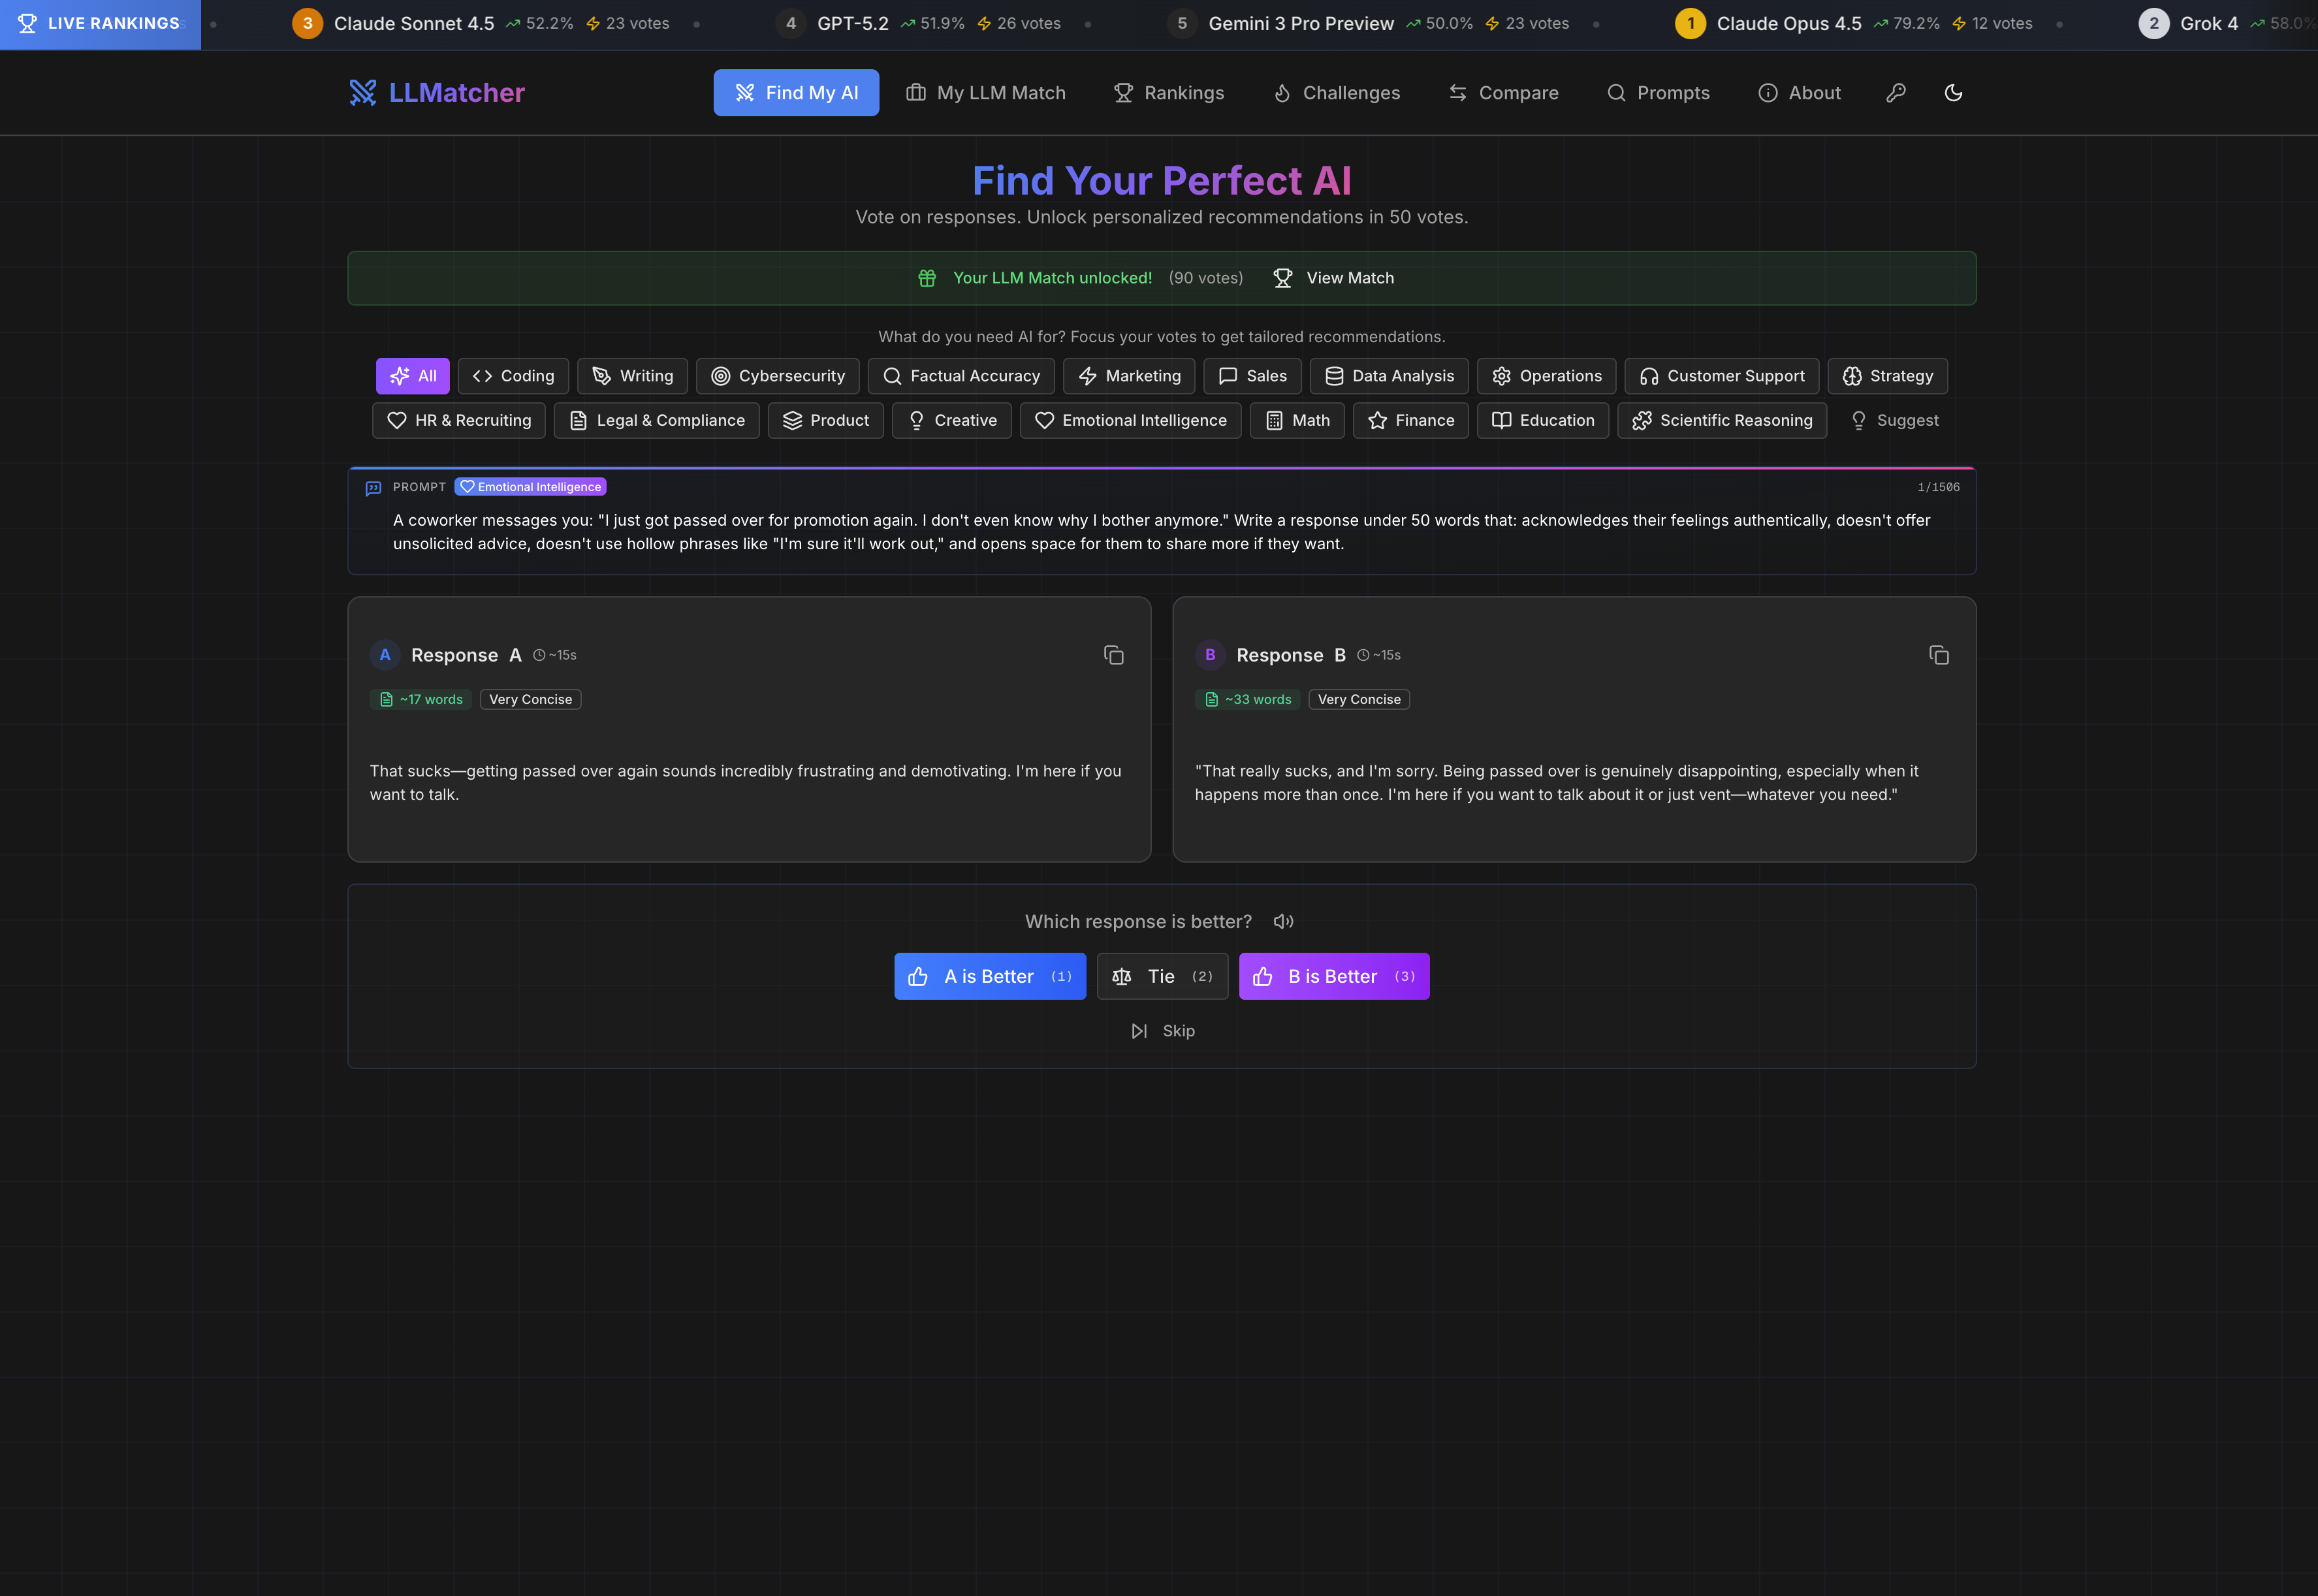Image resolution: width=2318 pixels, height=1596 pixels.
Task: Click the LLMatcher logo
Action: pos(436,93)
